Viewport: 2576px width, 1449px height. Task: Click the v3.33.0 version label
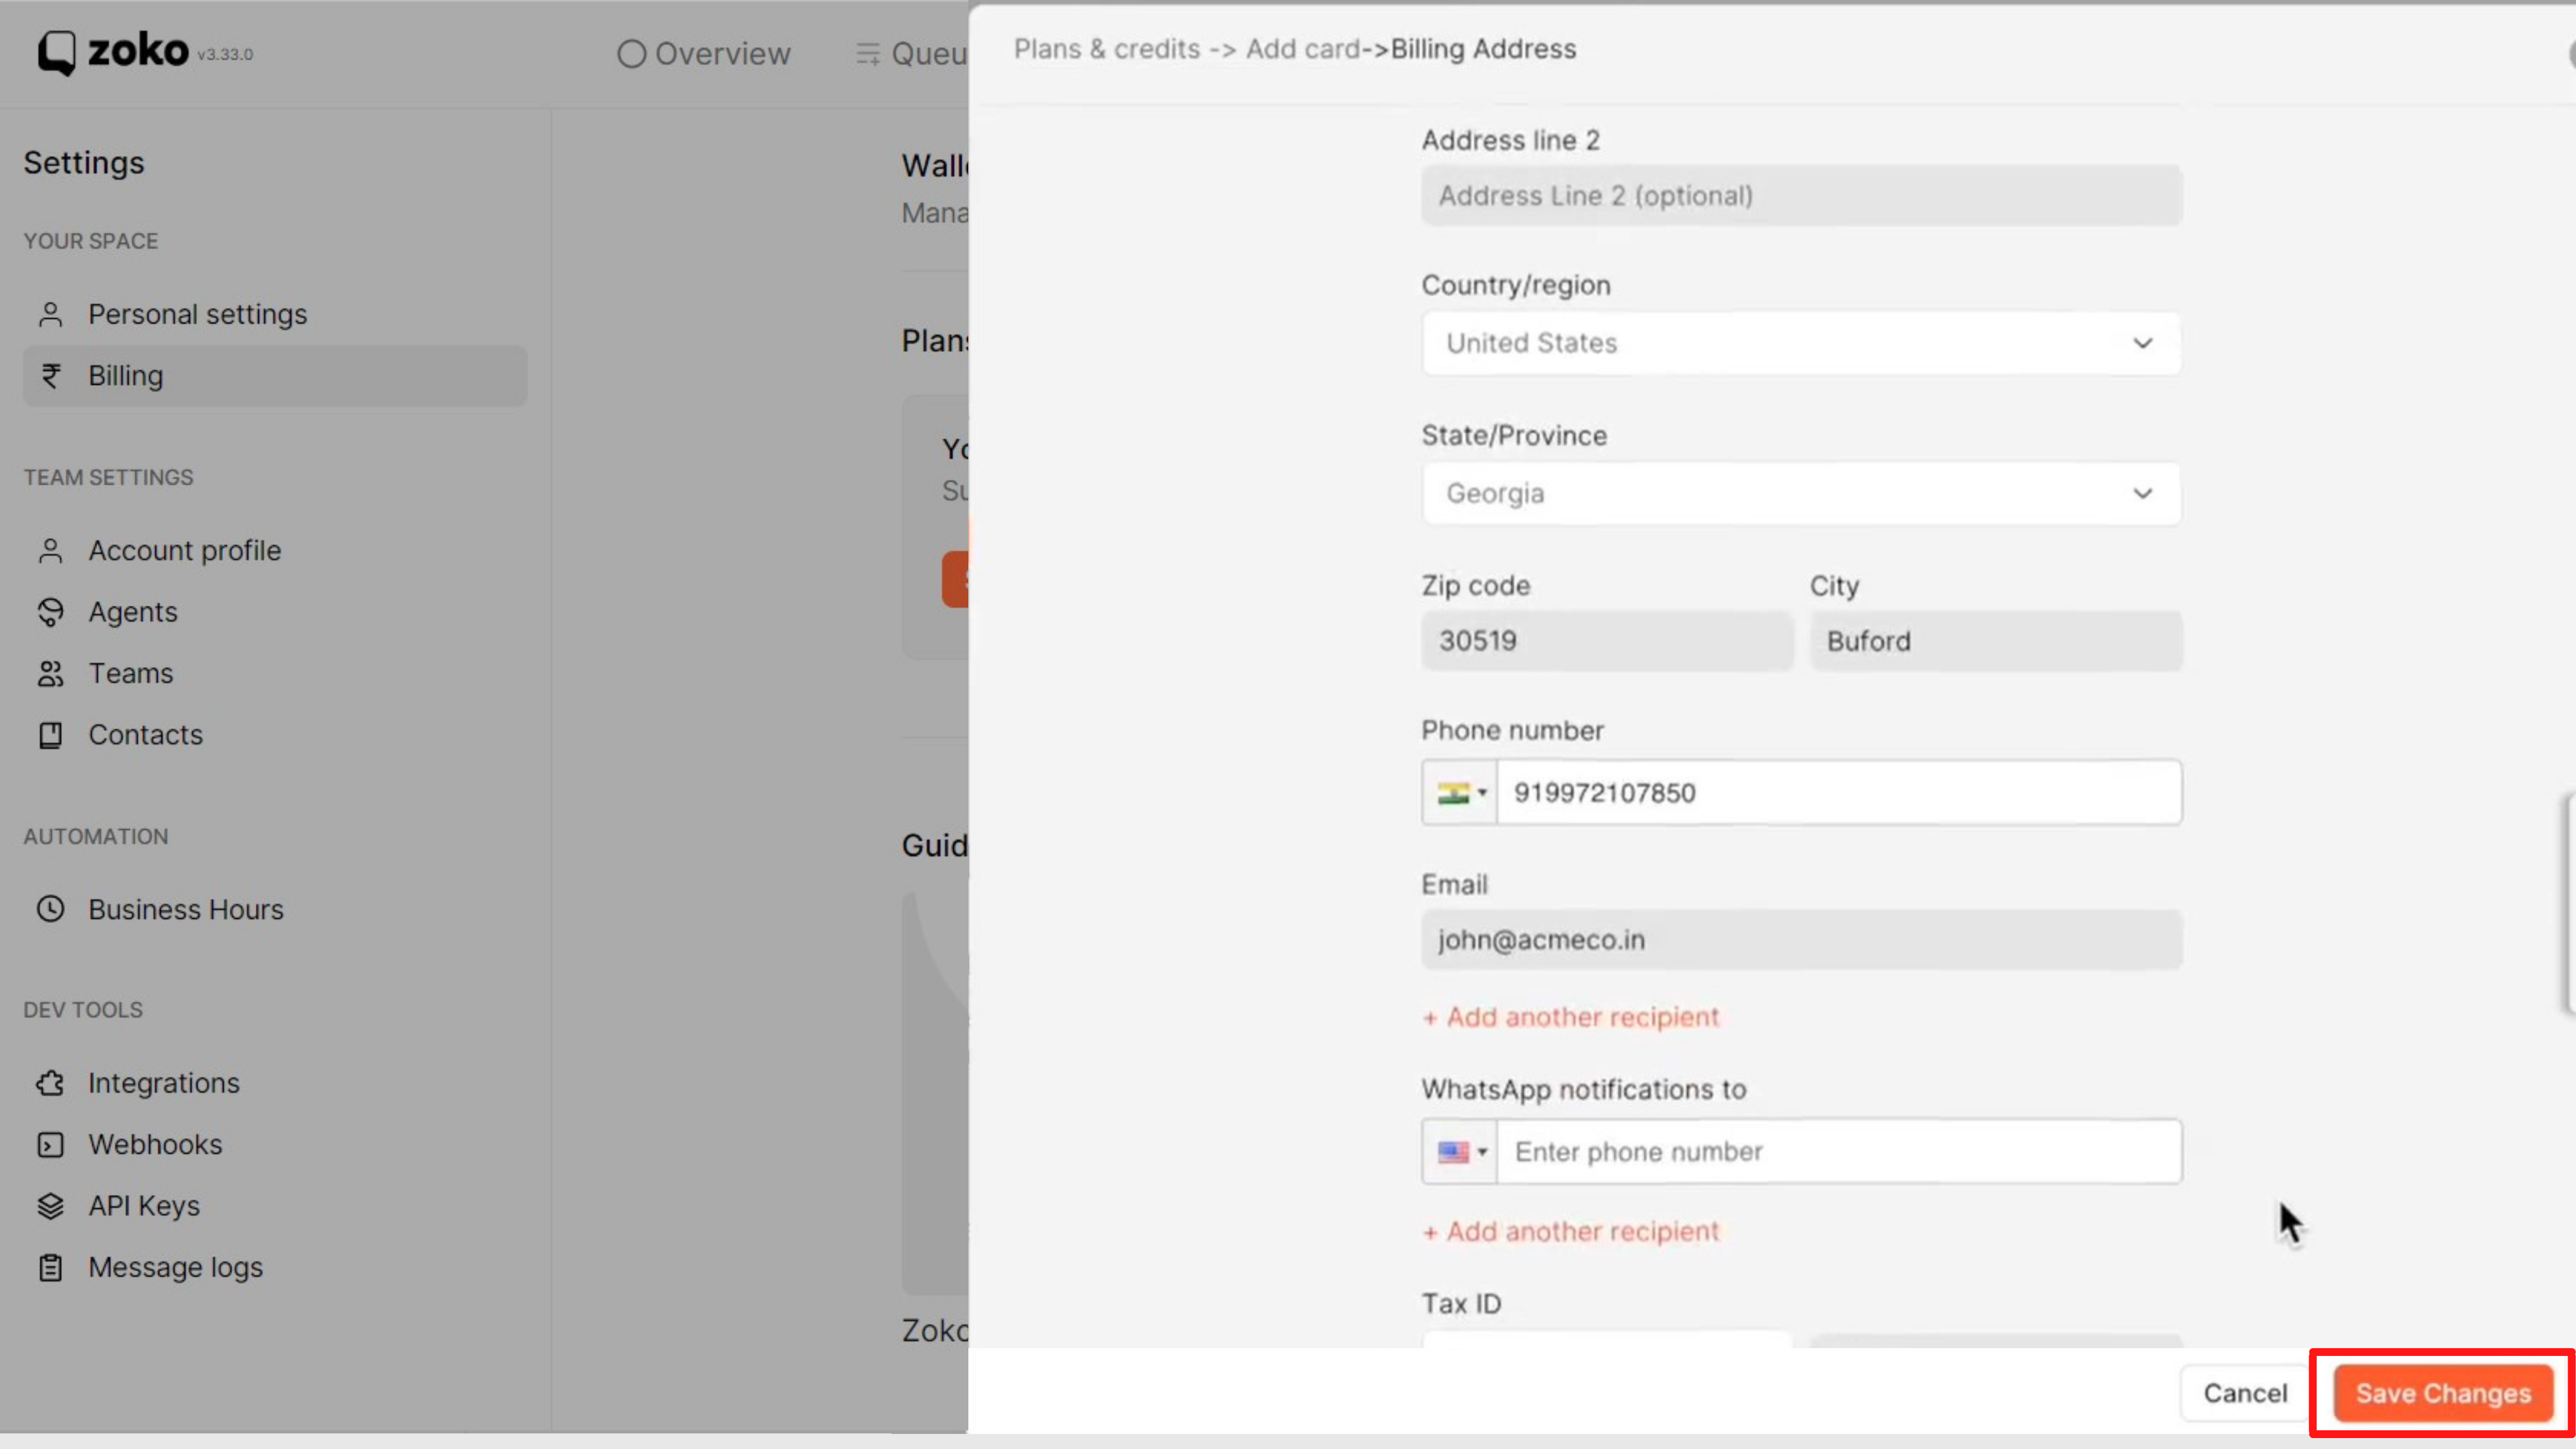pyautogui.click(x=225, y=55)
